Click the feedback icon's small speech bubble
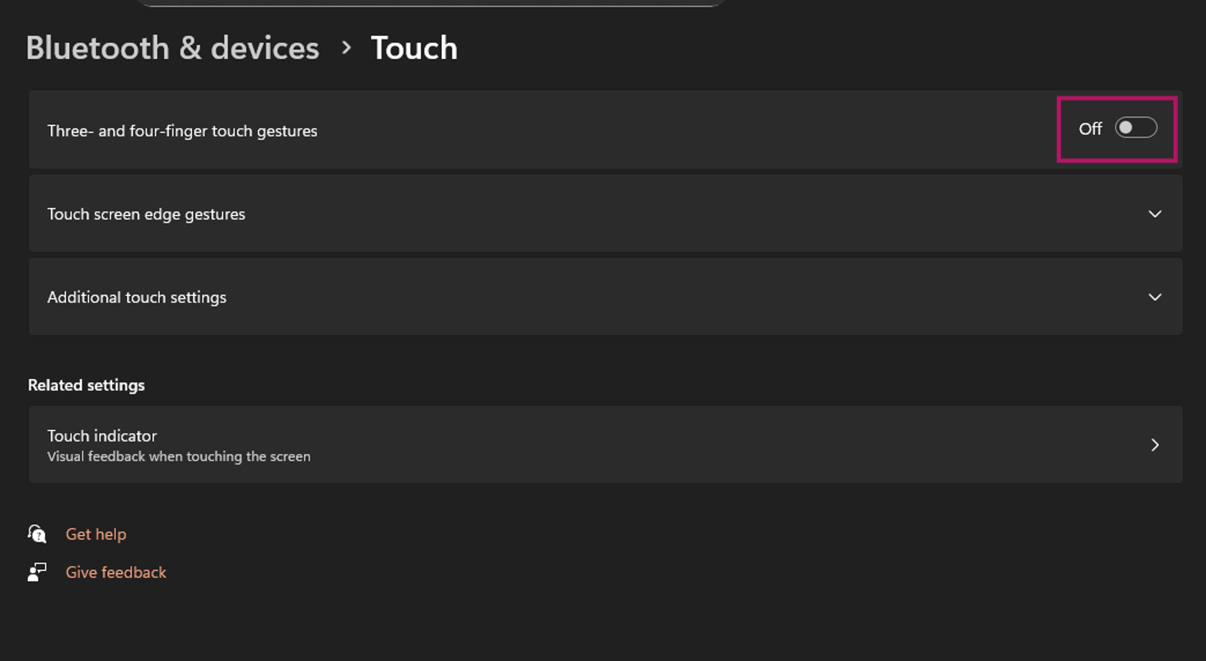Screen dimensions: 1206x661 tap(41, 568)
